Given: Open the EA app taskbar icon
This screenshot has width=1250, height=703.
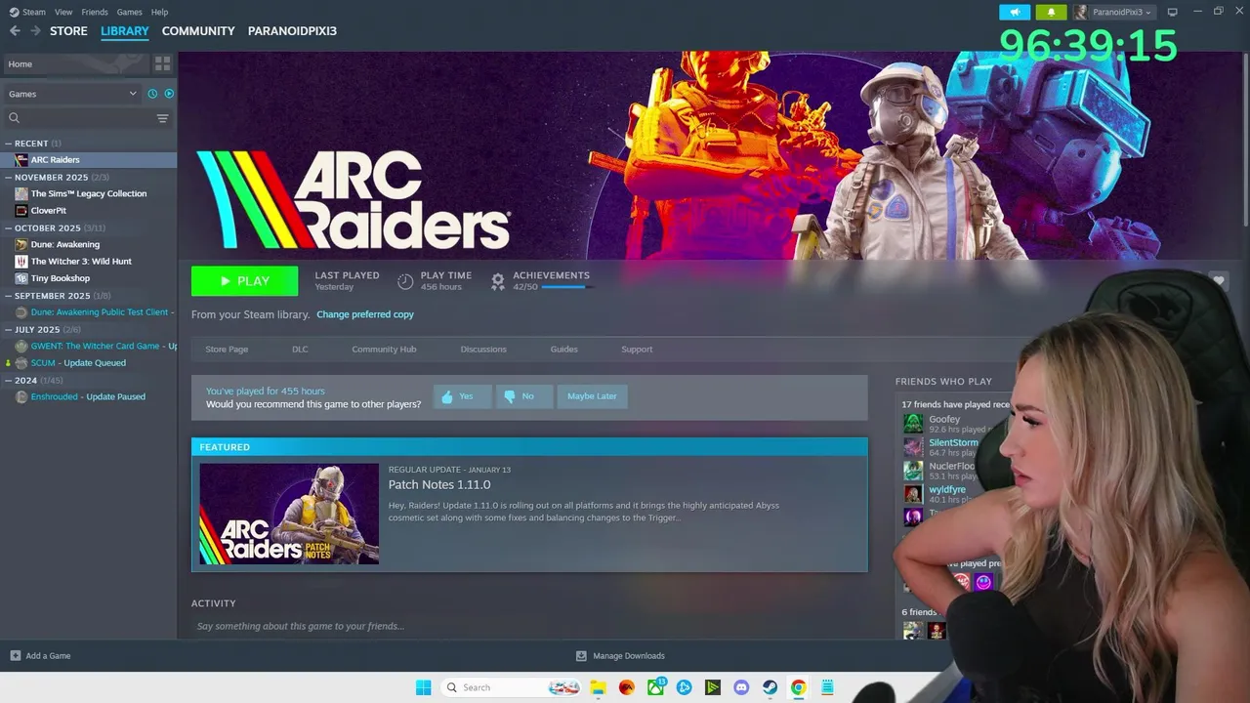Looking at the screenshot, I should coord(627,687).
